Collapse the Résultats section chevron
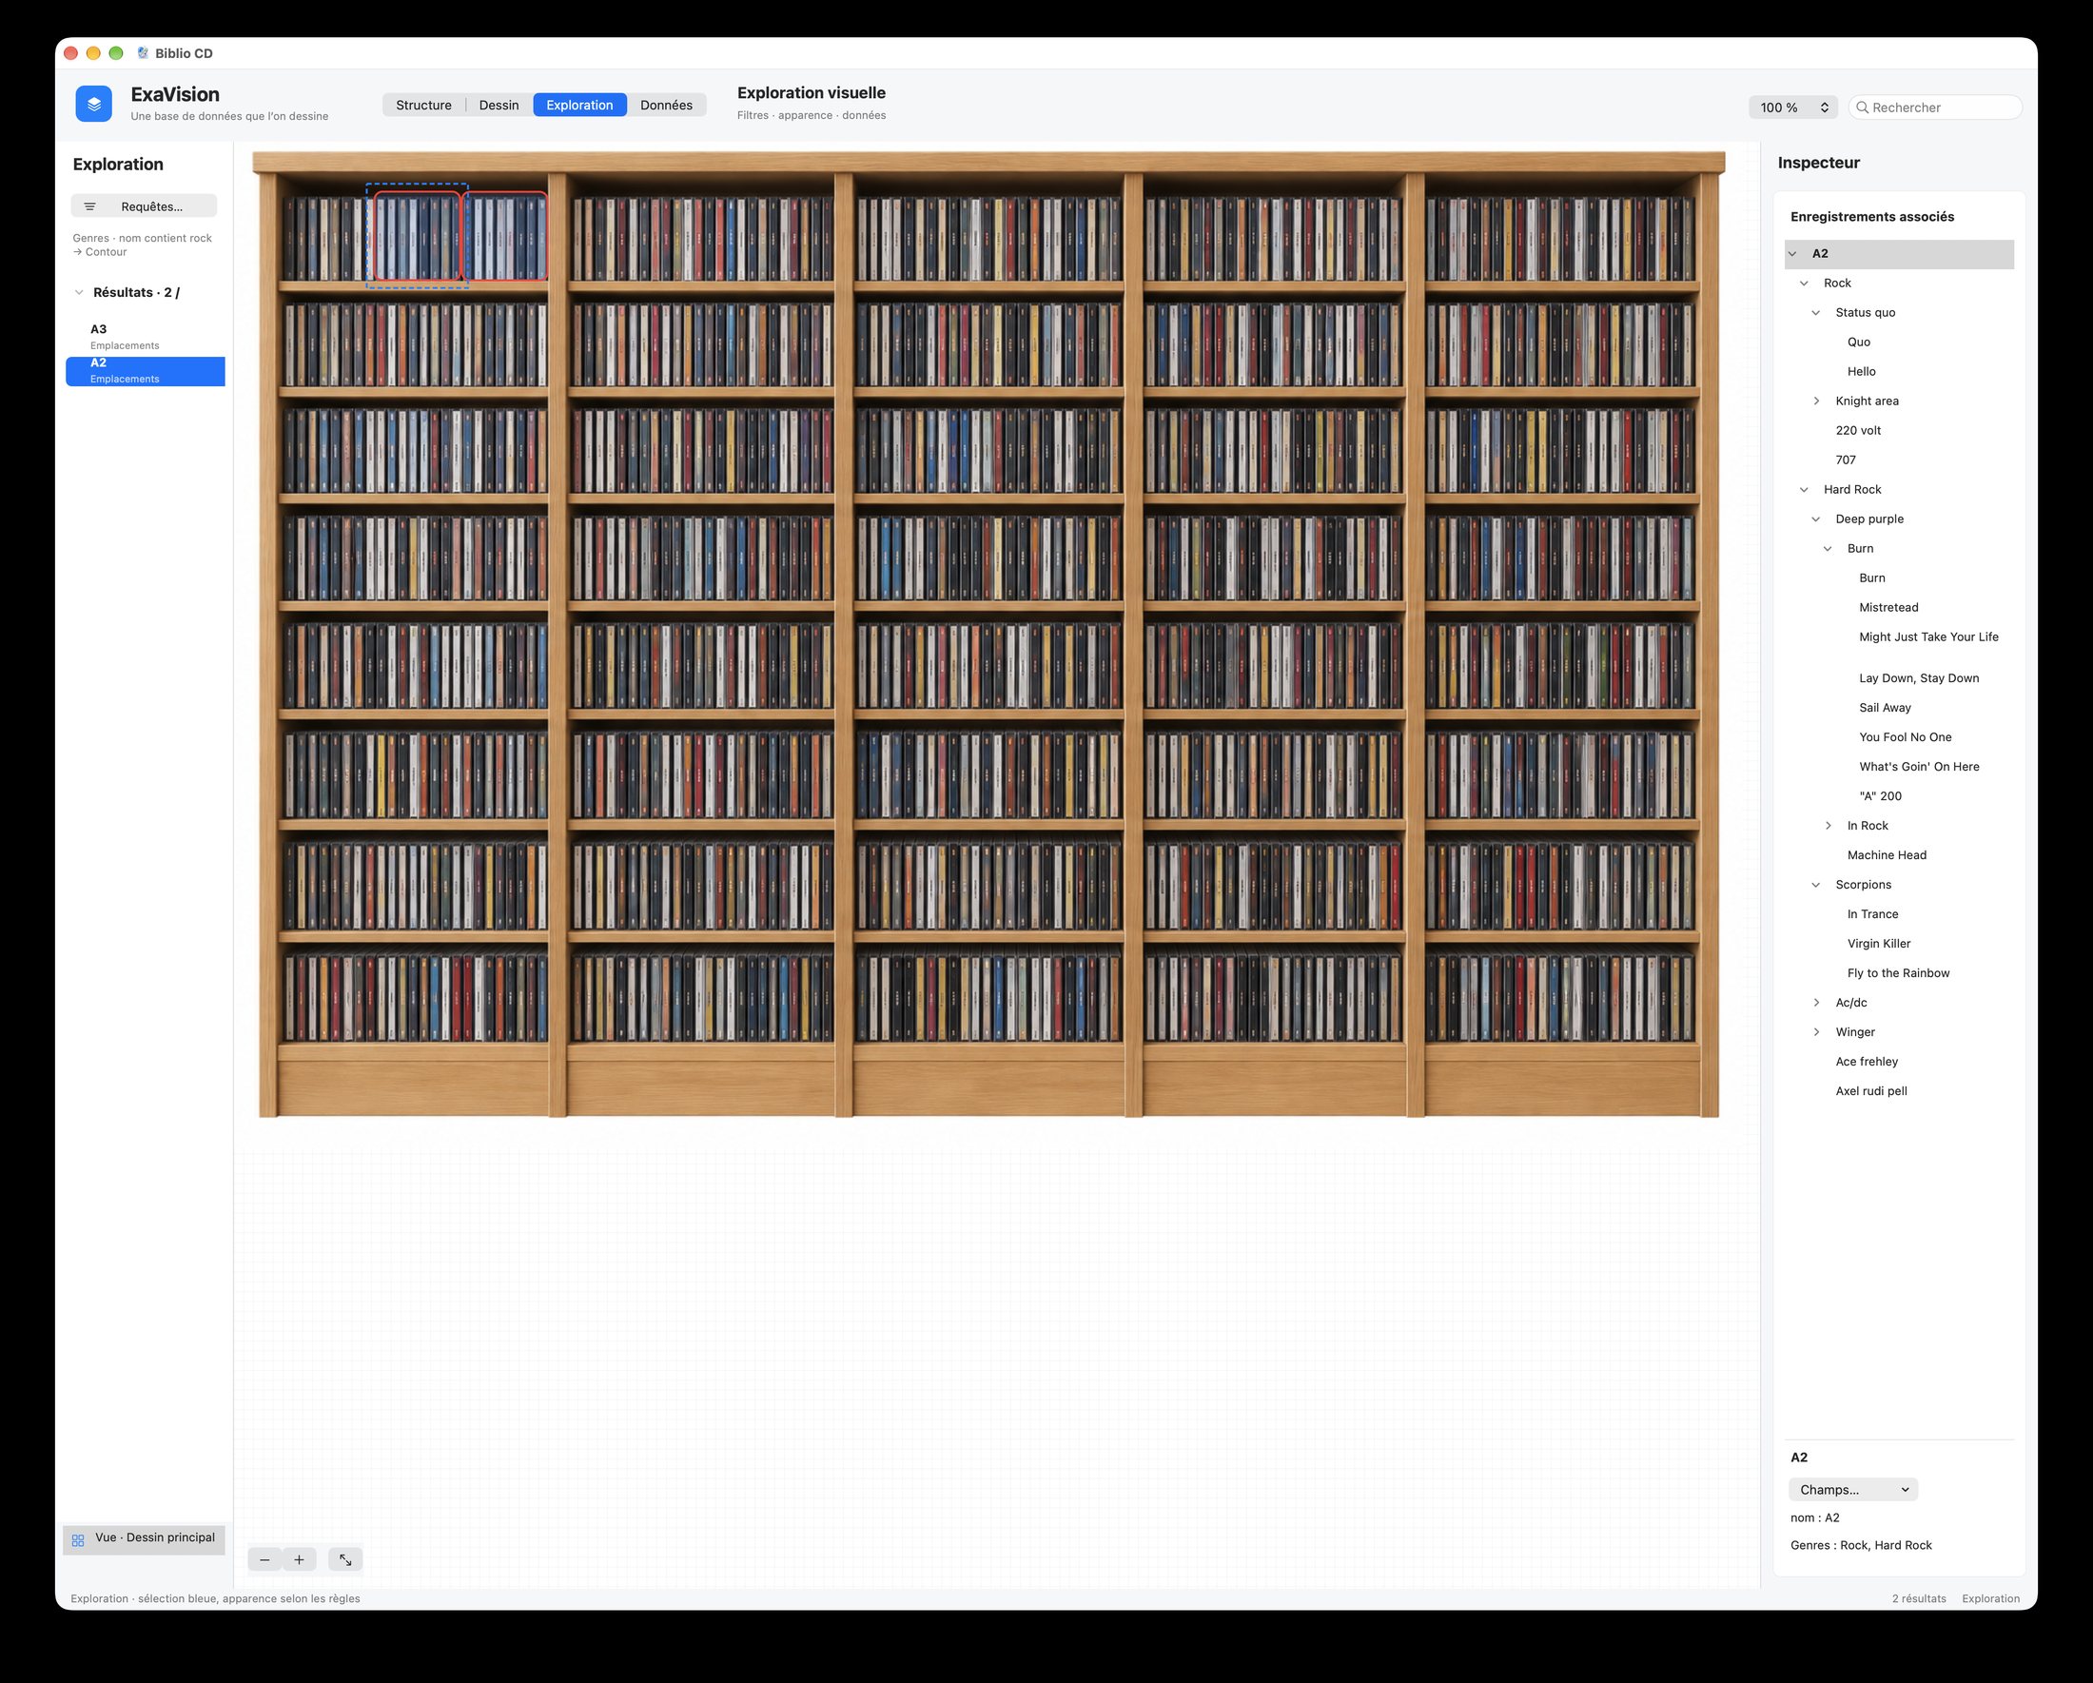Viewport: 2093px width, 1683px height. [79, 292]
